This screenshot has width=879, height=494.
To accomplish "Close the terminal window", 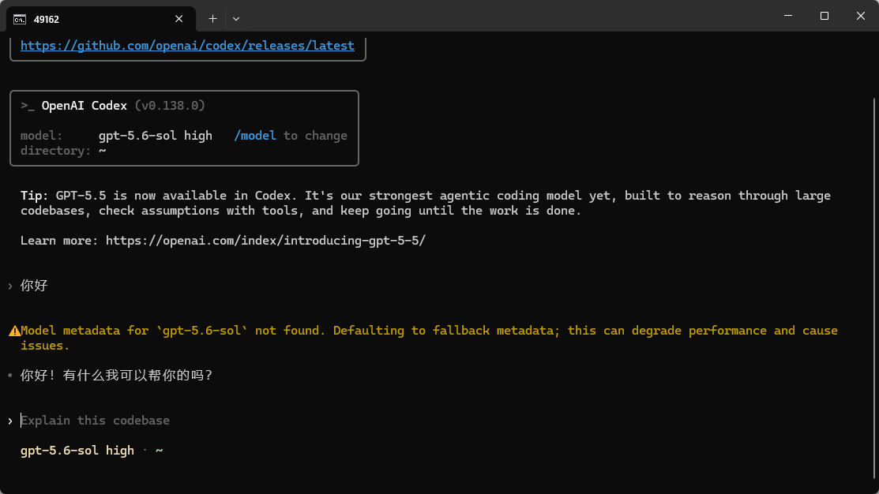I will [861, 16].
